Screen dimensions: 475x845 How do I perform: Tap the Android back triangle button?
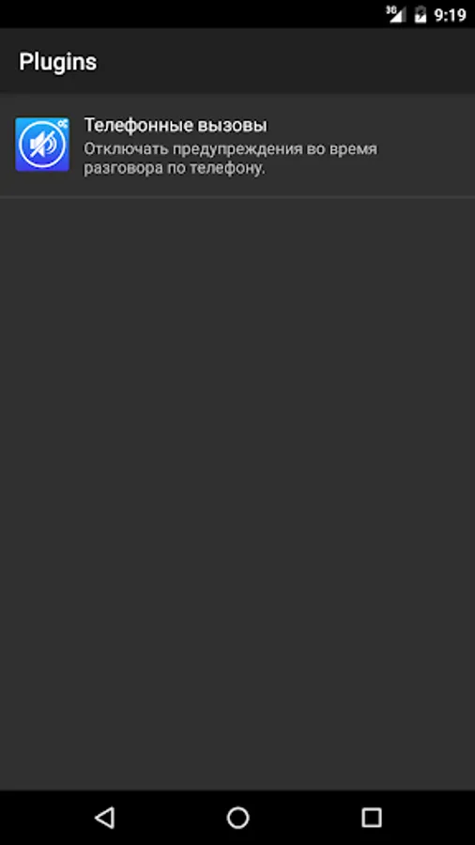(x=104, y=818)
